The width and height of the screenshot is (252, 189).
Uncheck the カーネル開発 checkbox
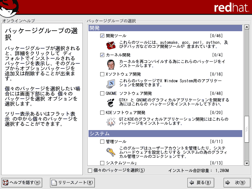click(x=102, y=55)
